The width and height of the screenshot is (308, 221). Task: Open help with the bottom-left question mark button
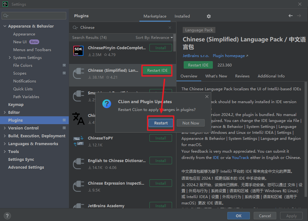[7, 216]
